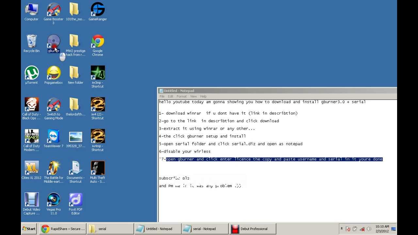Activate Switch to Gaming Mode

click(53, 104)
